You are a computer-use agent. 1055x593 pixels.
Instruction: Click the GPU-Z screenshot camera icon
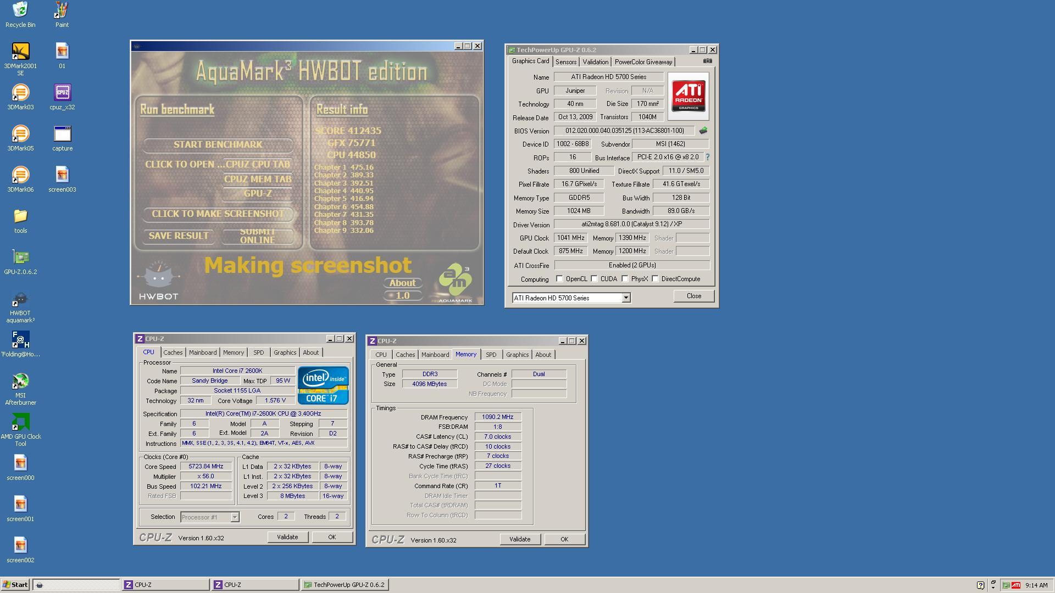click(x=707, y=61)
